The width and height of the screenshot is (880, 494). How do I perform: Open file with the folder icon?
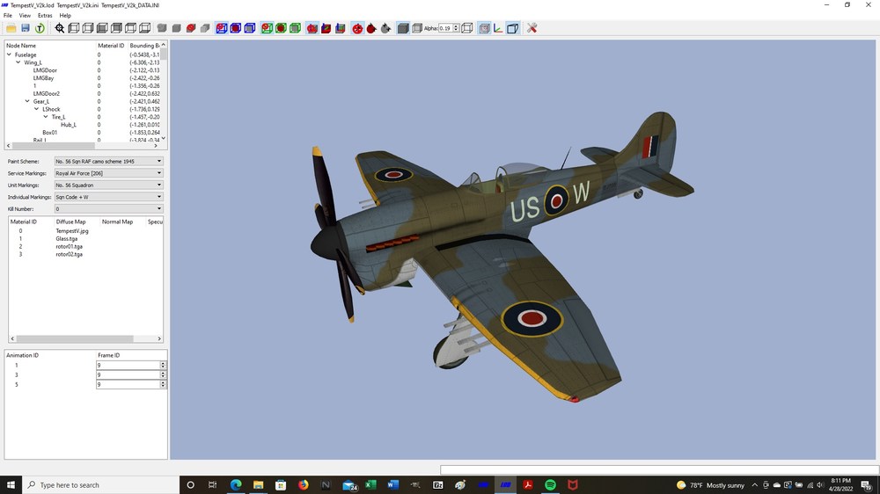11,28
